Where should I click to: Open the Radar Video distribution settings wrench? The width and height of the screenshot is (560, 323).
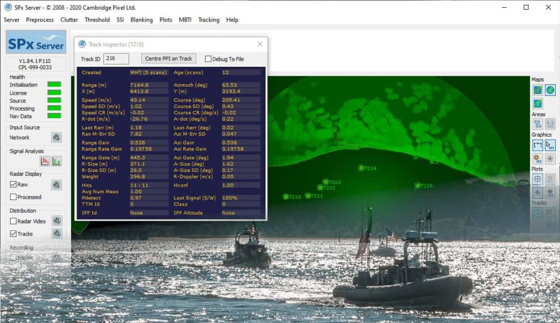coord(57,221)
